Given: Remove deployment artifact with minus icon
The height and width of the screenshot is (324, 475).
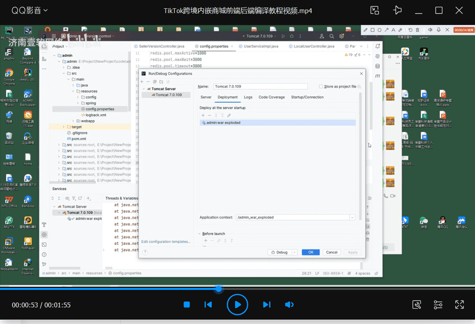Looking at the screenshot, I should click(x=209, y=115).
